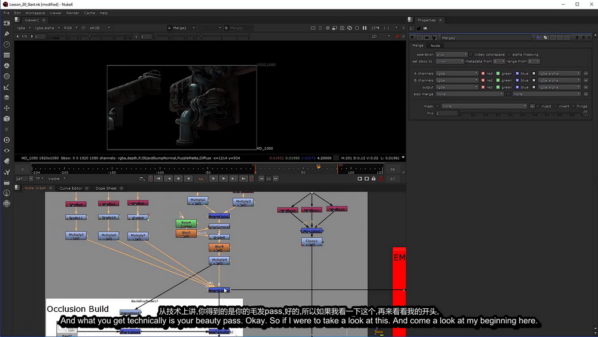Viewport: 598px width, 337px height.
Task: Open the Views nodes eye icon
Action: point(7,150)
